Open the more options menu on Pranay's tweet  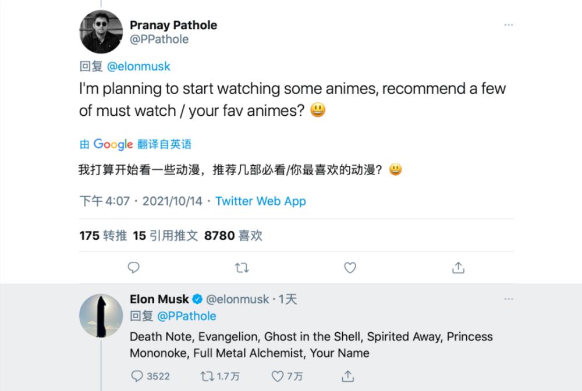pyautogui.click(x=509, y=24)
